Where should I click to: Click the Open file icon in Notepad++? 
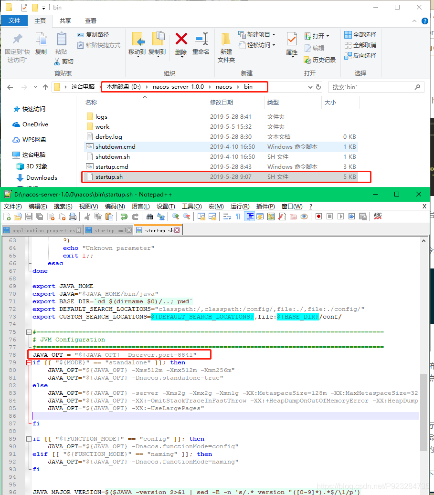(18, 217)
